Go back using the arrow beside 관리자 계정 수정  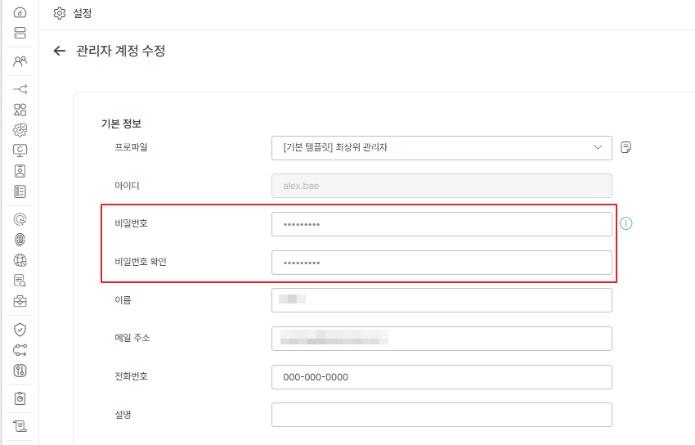[x=59, y=51]
